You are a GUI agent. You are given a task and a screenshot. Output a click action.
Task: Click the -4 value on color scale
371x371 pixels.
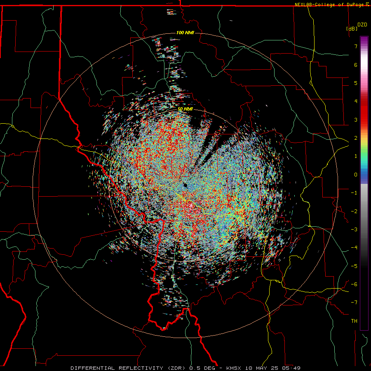(354, 248)
